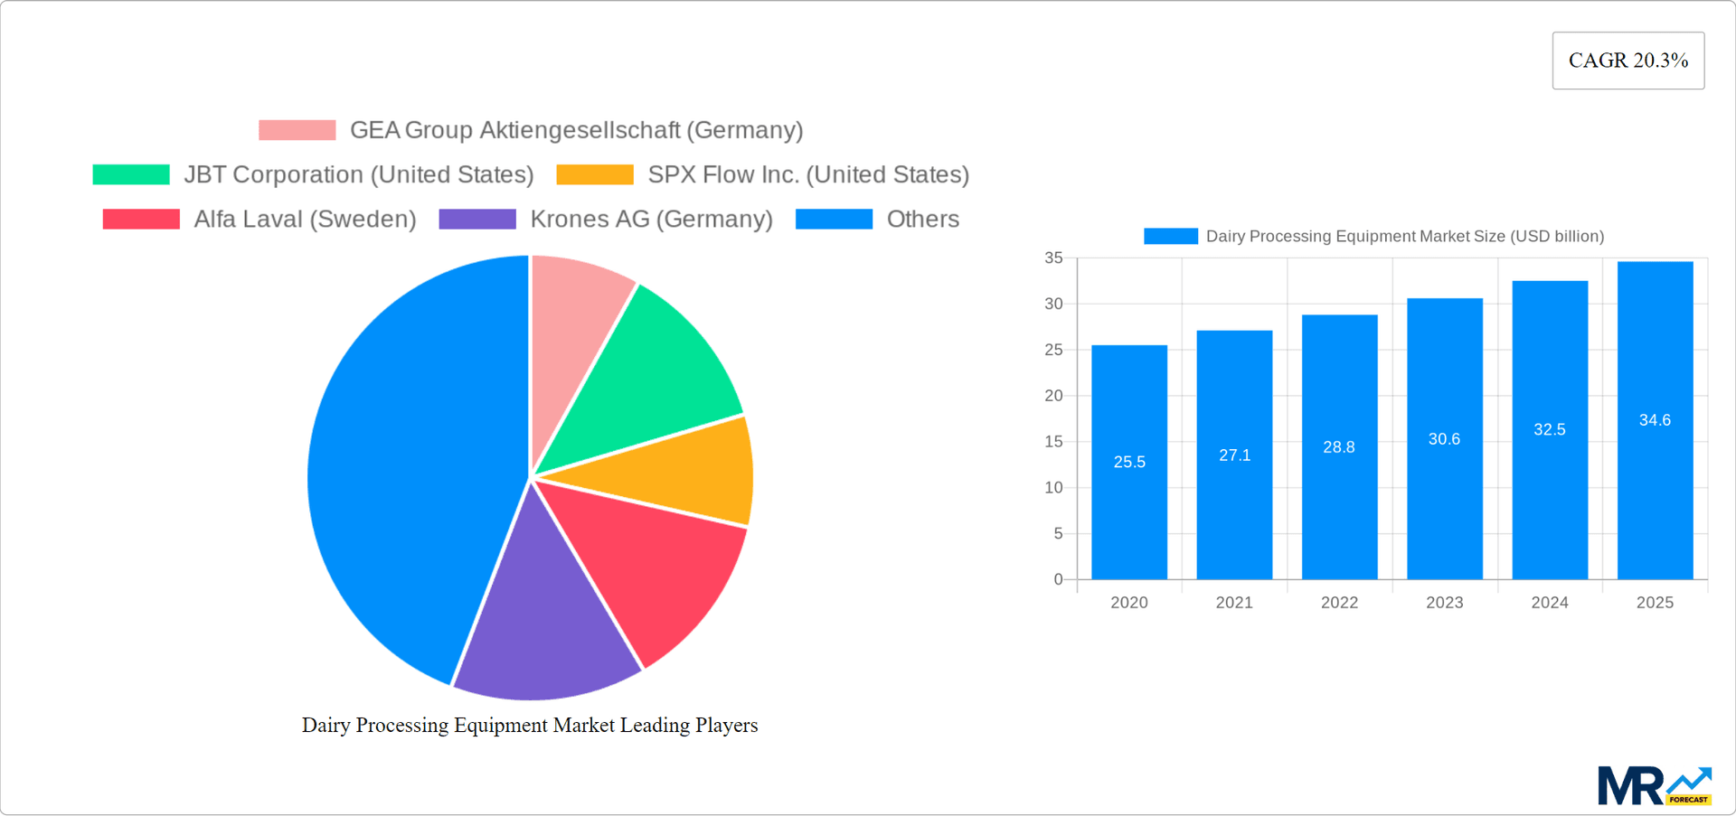Select the Alfa Laval legend swatch
The image size is (1736, 816).
click(140, 219)
